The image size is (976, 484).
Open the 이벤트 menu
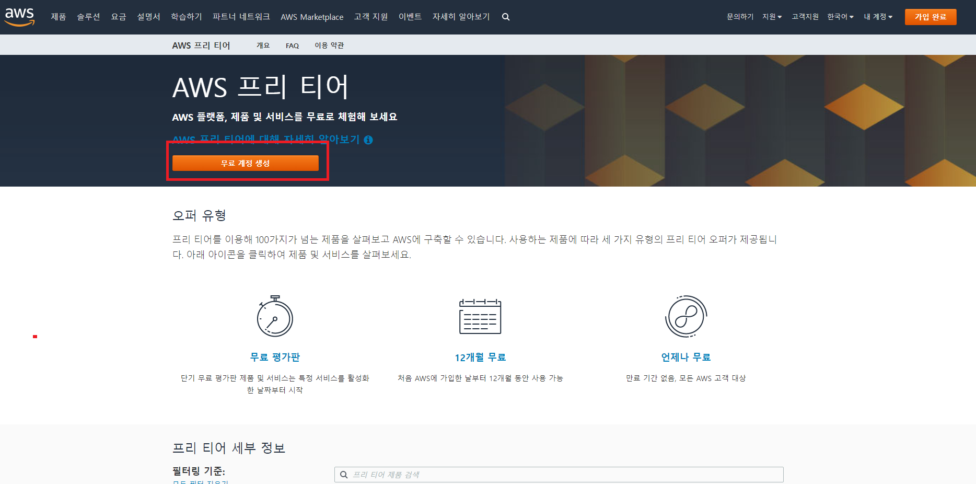(x=410, y=17)
